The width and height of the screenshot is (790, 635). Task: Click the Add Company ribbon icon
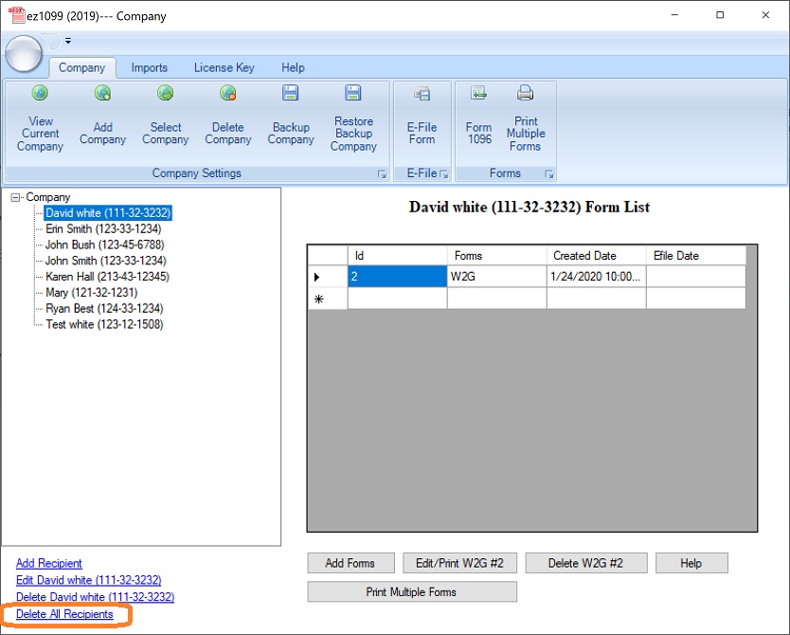tap(102, 94)
